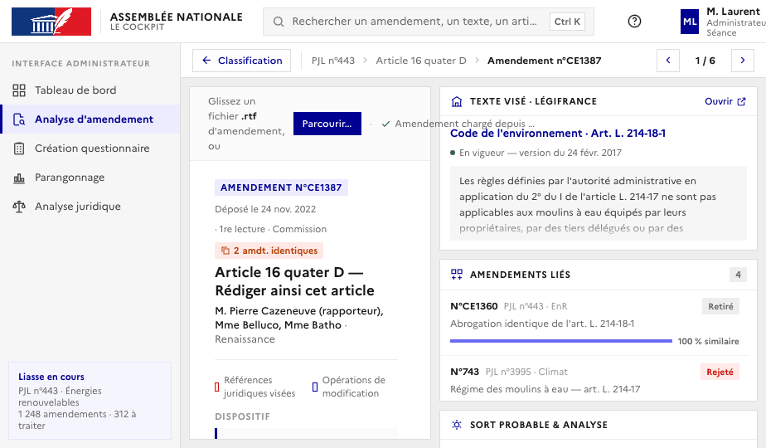This screenshot has width=766, height=448.
Task: Click the Renaissance group name
Action: [x=245, y=339]
